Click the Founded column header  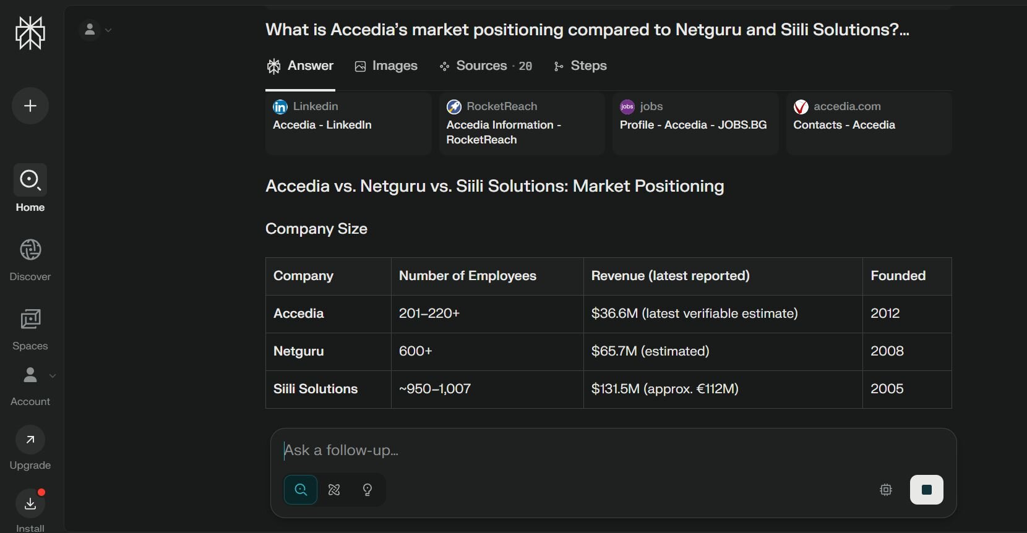point(907,276)
